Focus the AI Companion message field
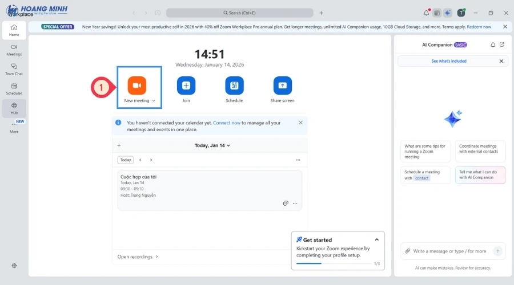514x285 pixels. pyautogui.click(x=449, y=251)
